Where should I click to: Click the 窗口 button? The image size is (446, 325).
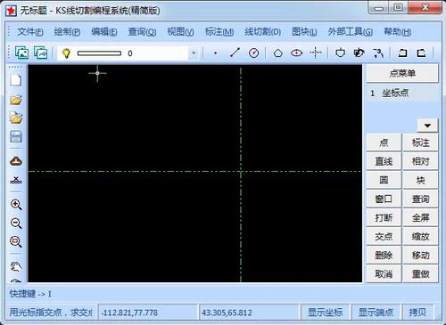pos(384,199)
